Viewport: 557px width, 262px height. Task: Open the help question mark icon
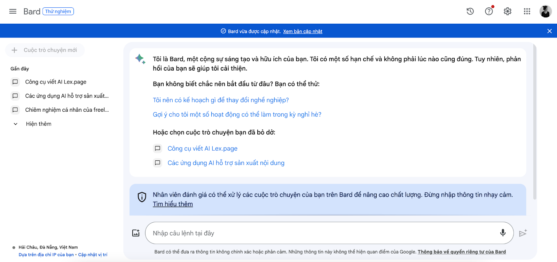pyautogui.click(x=489, y=11)
